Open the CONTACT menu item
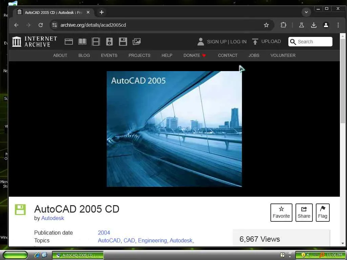 (227, 56)
